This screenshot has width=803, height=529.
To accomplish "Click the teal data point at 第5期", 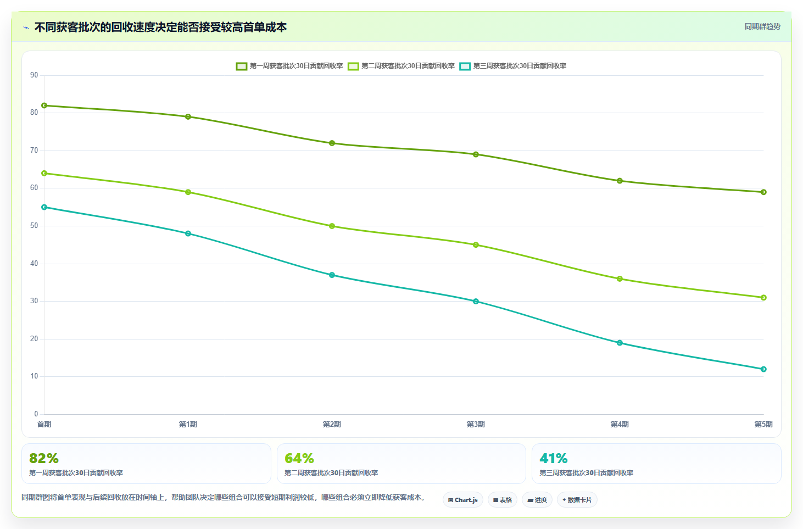I will (763, 369).
